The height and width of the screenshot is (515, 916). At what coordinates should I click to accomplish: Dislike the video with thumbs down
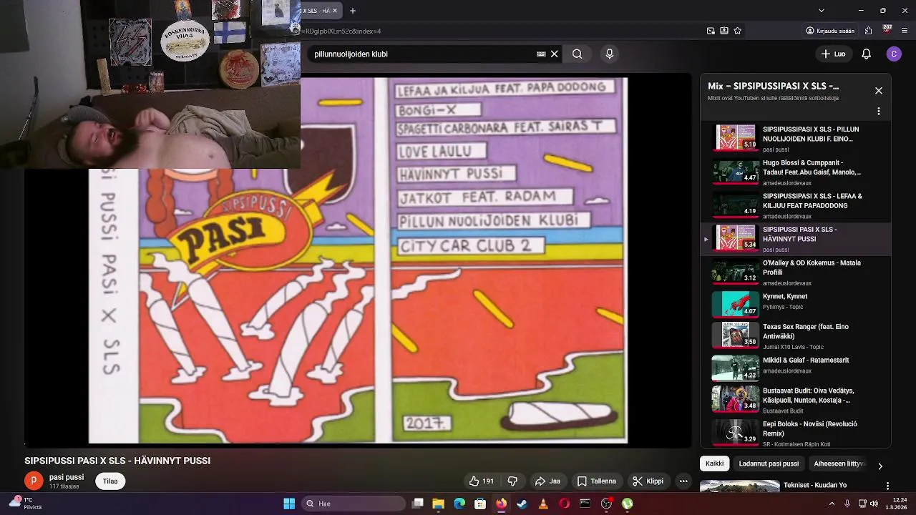(512, 481)
